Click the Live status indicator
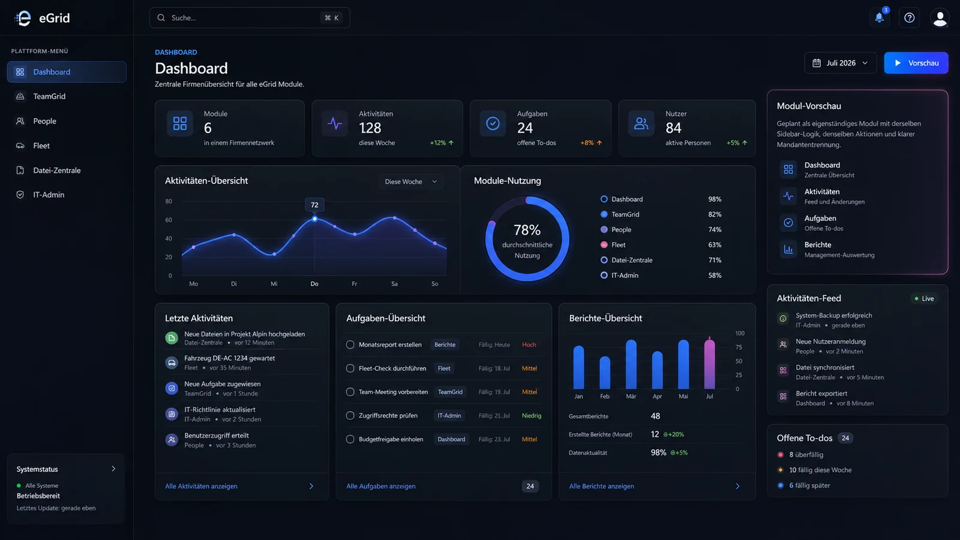Image resolution: width=960 pixels, height=540 pixels. (x=924, y=299)
